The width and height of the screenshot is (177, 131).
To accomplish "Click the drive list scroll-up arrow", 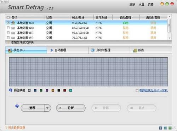I will pyautogui.click(x=170, y=17).
